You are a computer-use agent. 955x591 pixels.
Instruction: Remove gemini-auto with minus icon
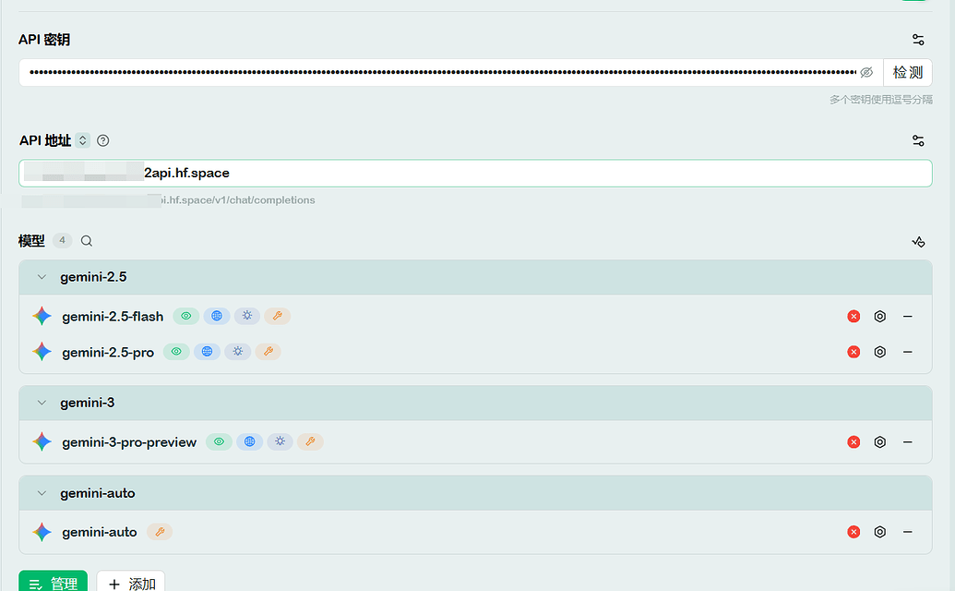tap(908, 532)
